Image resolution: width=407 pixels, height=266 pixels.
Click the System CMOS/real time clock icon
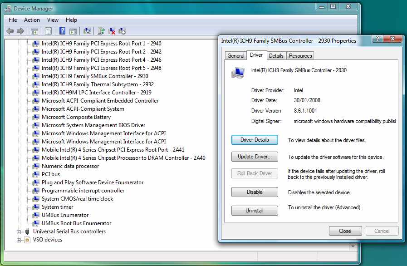tap(36, 199)
